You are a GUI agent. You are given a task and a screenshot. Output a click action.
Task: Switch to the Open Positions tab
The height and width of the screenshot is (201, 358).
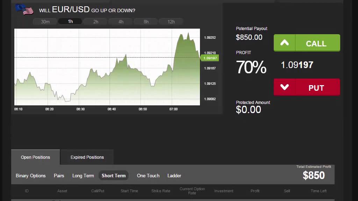[35, 157]
